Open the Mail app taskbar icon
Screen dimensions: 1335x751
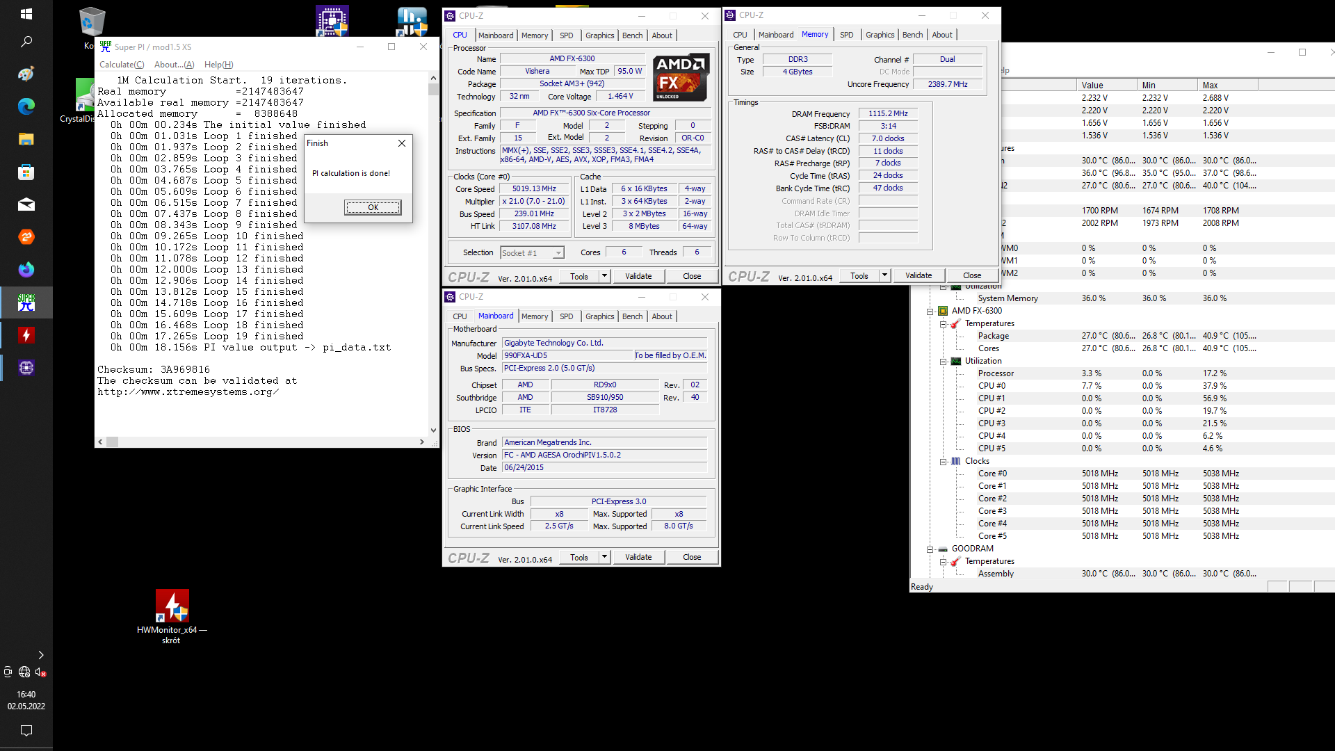(26, 204)
